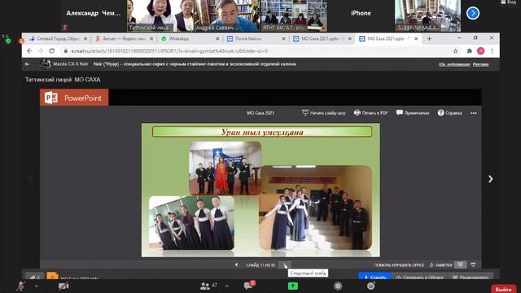Open the Примечания comments panel

[413, 113]
